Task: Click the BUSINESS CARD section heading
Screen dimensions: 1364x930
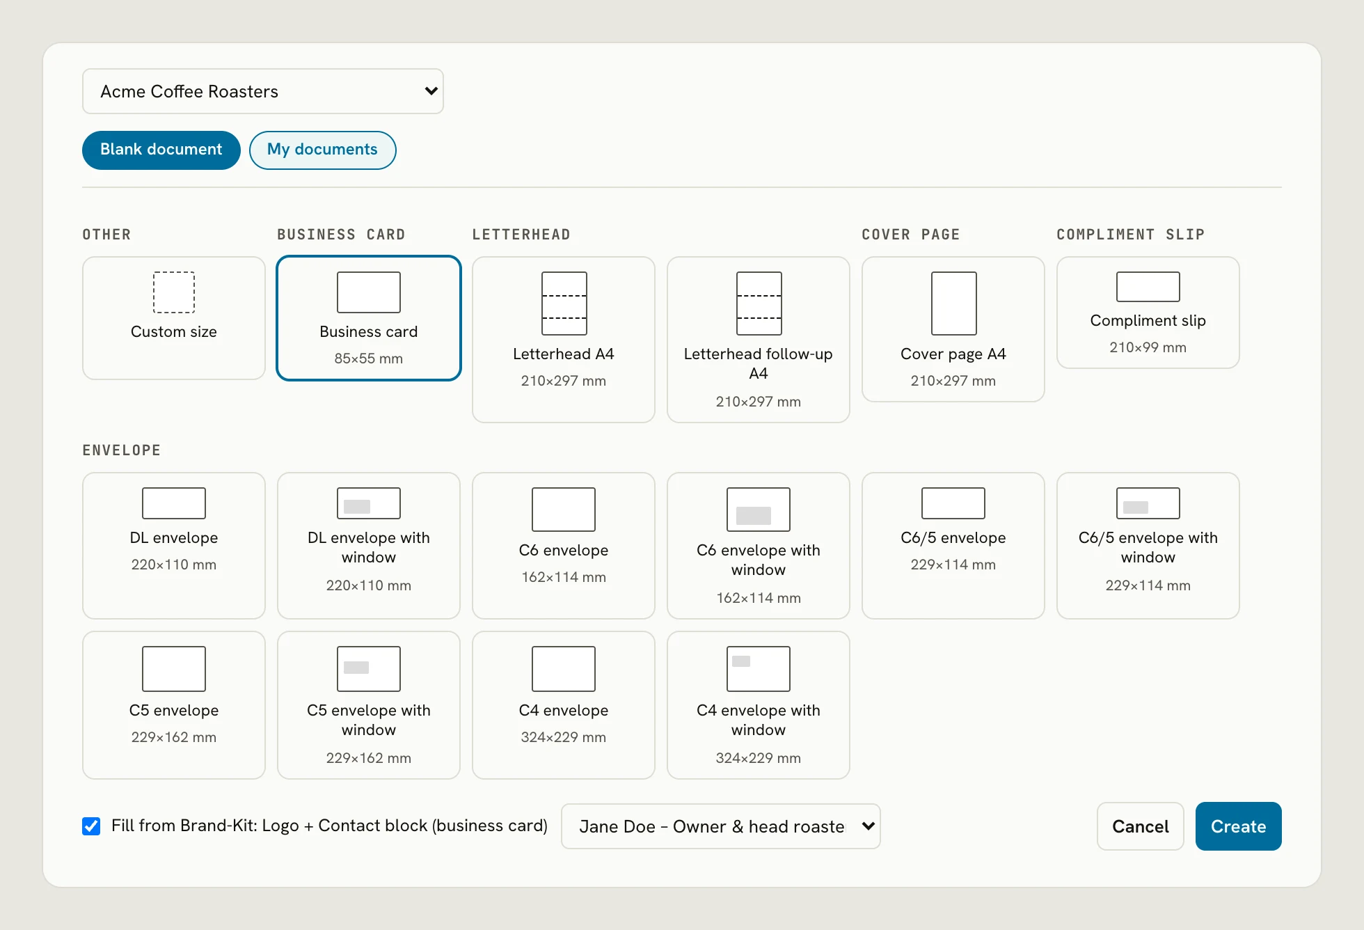Action: pyautogui.click(x=341, y=235)
